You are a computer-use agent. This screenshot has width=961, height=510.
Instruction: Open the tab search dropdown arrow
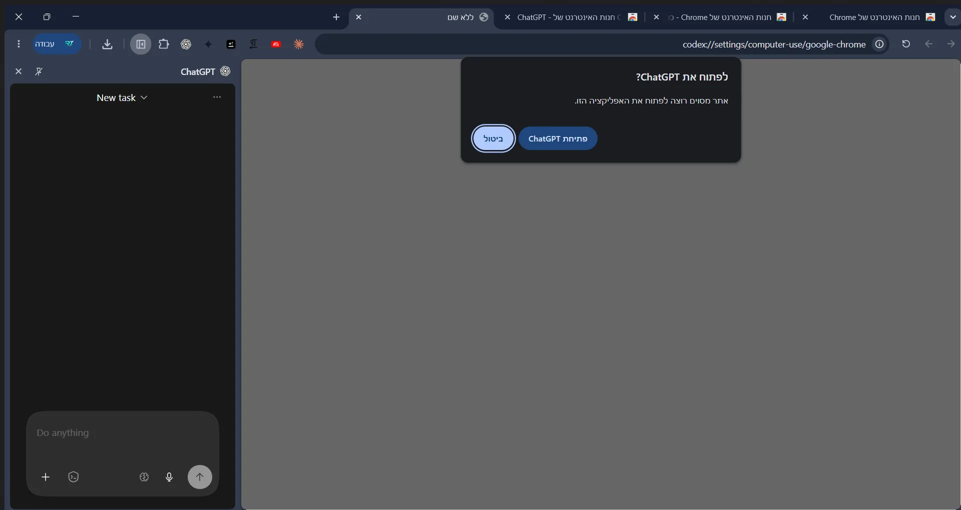pos(952,17)
